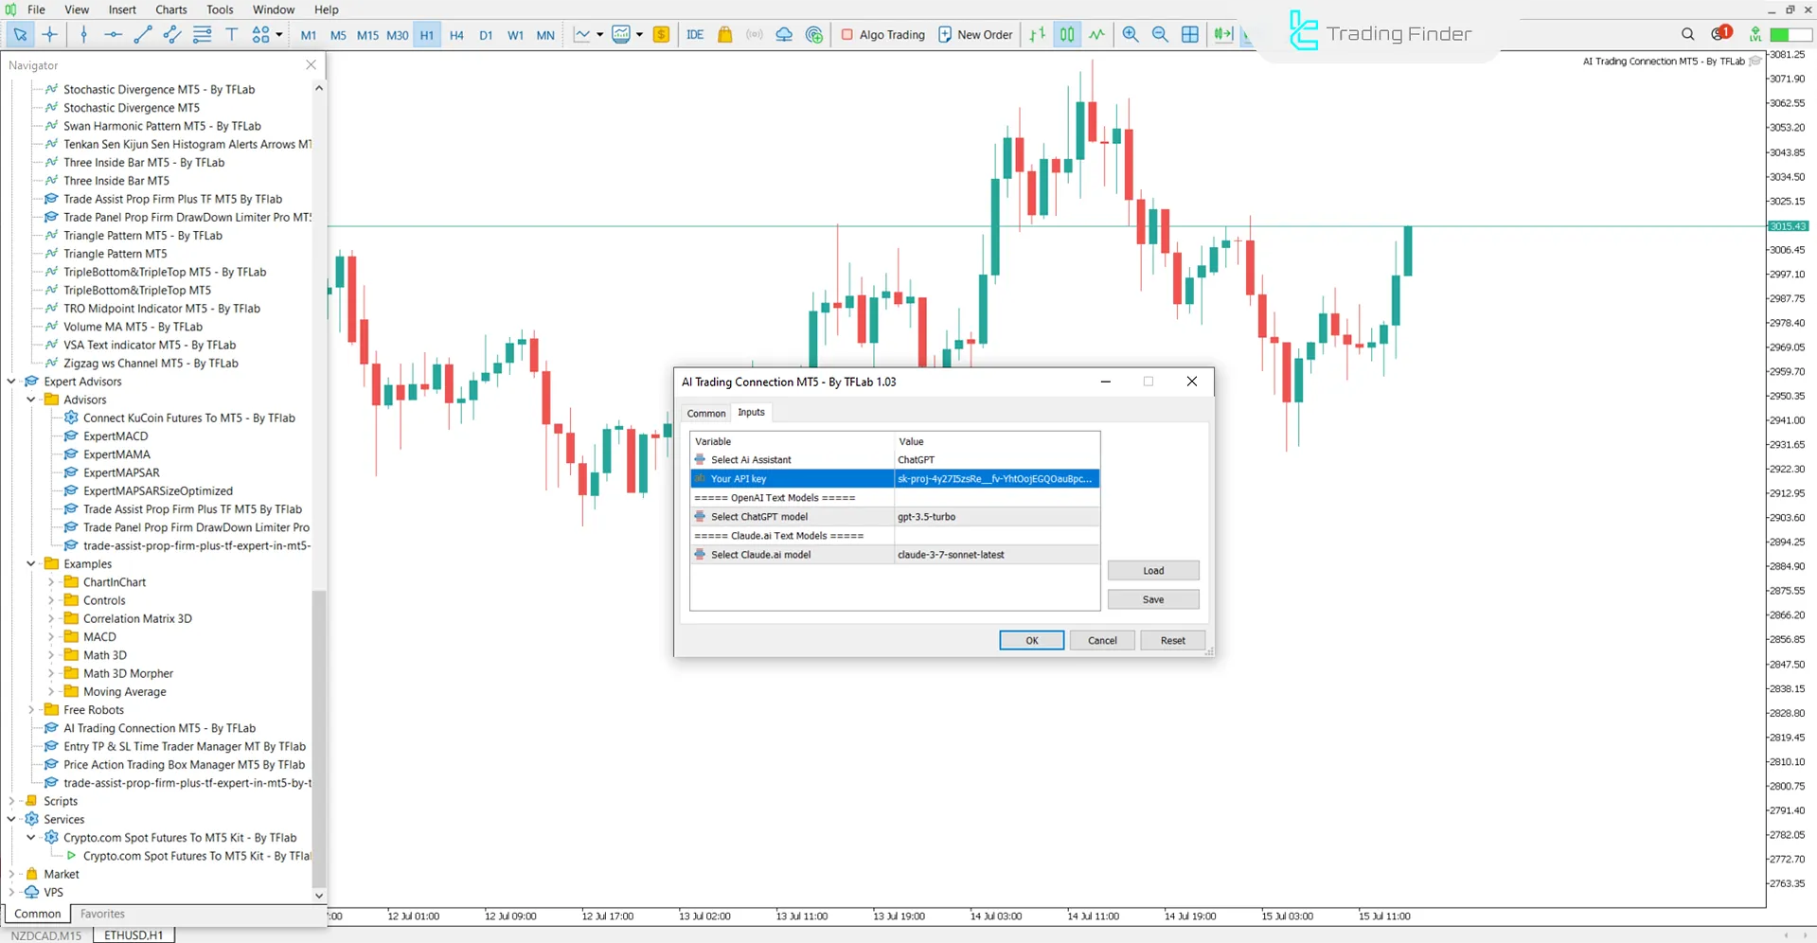Collapse the Examples folder
The image size is (1817, 943).
coord(31,563)
